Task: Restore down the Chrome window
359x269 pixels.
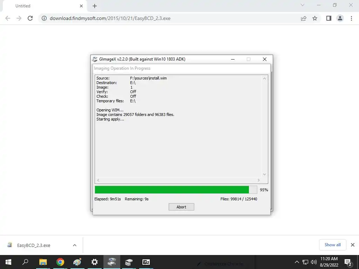Action: [x=335, y=5]
